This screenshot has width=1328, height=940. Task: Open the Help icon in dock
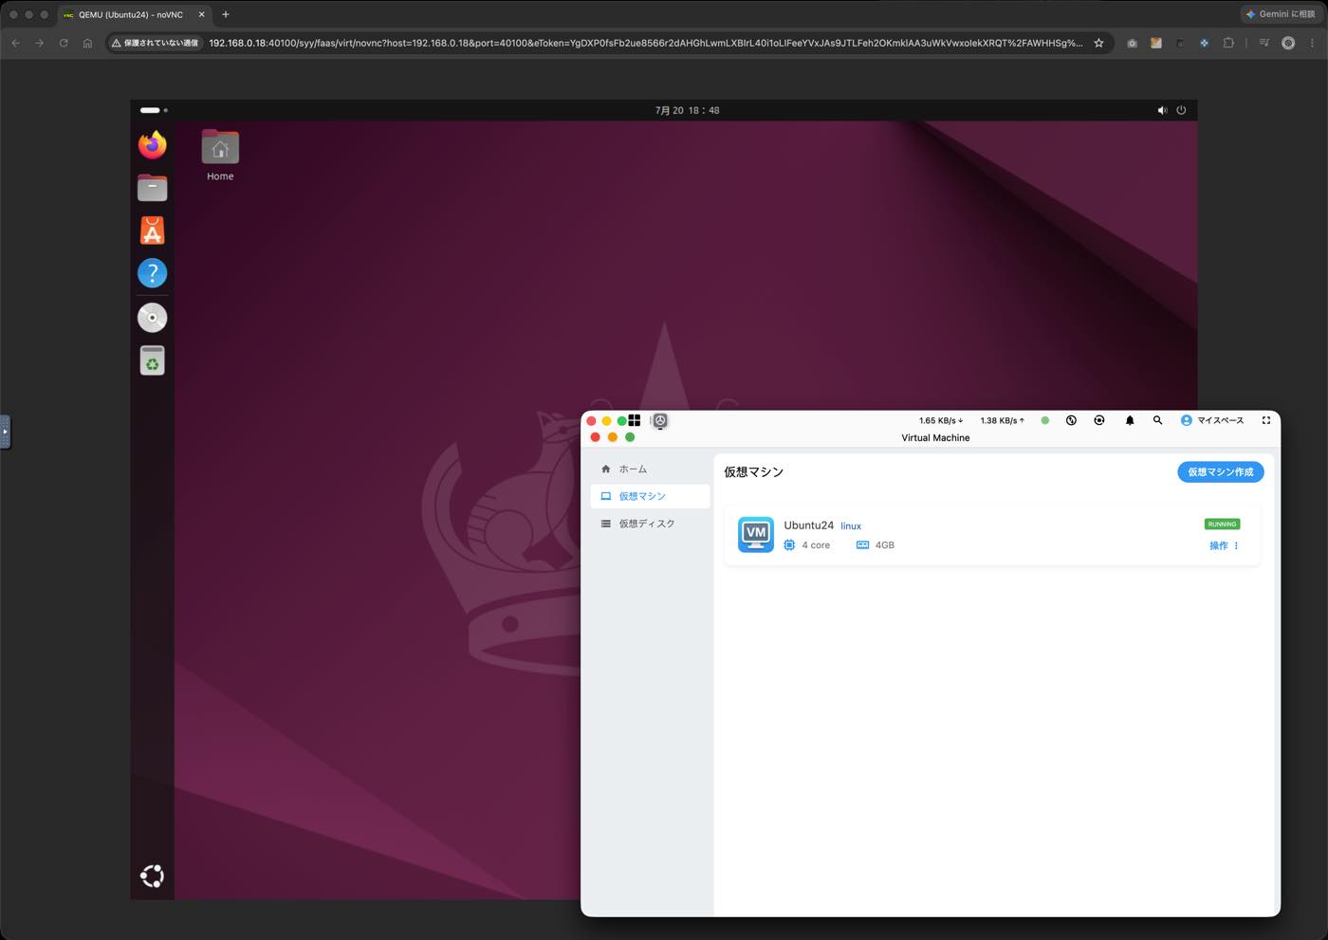[152, 273]
